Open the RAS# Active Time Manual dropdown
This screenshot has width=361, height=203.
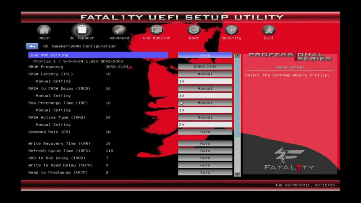[205, 117]
